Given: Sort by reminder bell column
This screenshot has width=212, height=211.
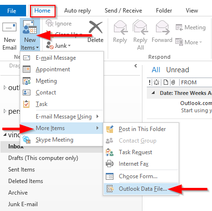Looking at the screenshot, I should click(x=156, y=82).
